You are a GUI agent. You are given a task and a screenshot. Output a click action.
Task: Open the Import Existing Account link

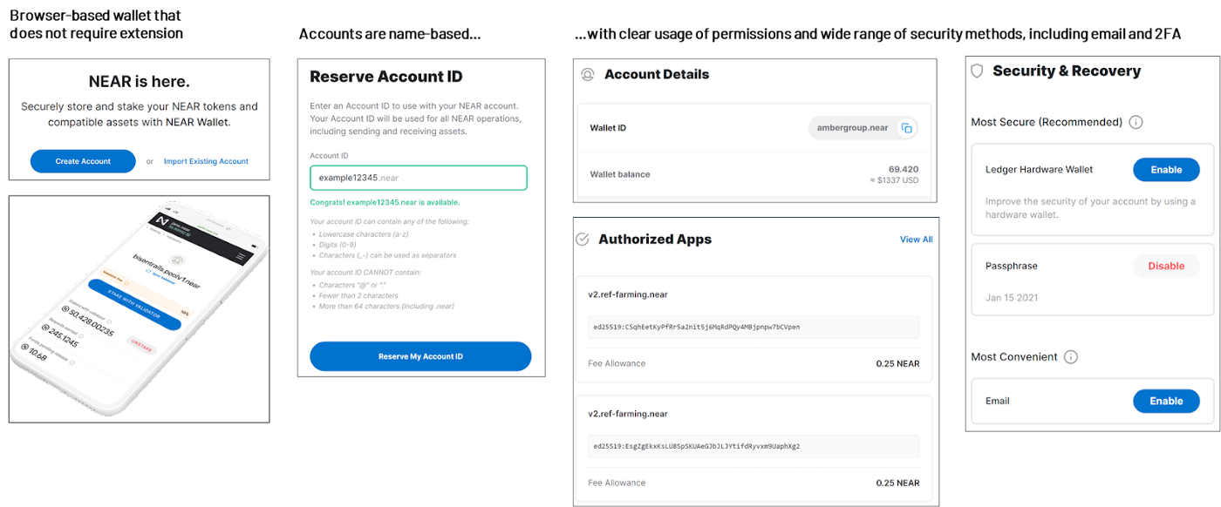pos(206,161)
